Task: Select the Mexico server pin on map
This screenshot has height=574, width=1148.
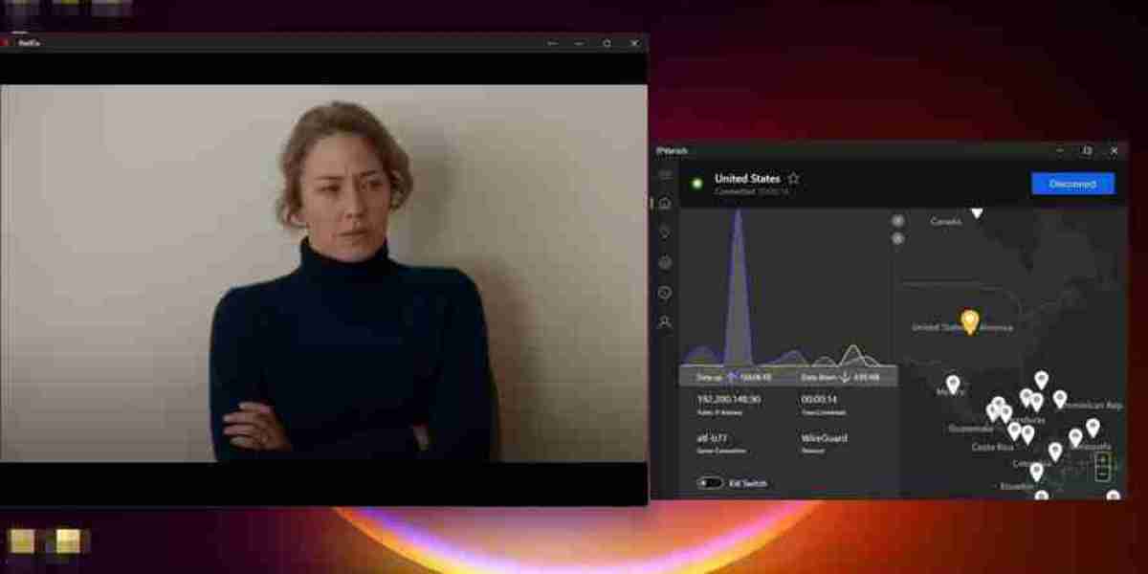Action: tap(953, 384)
